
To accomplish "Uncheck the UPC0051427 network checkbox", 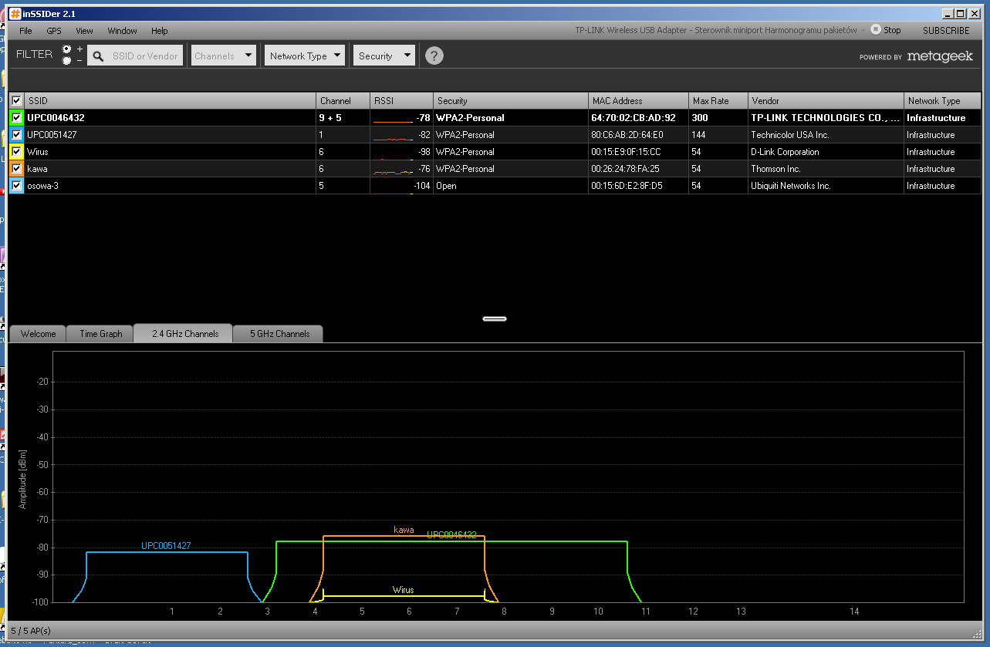I will (16, 134).
